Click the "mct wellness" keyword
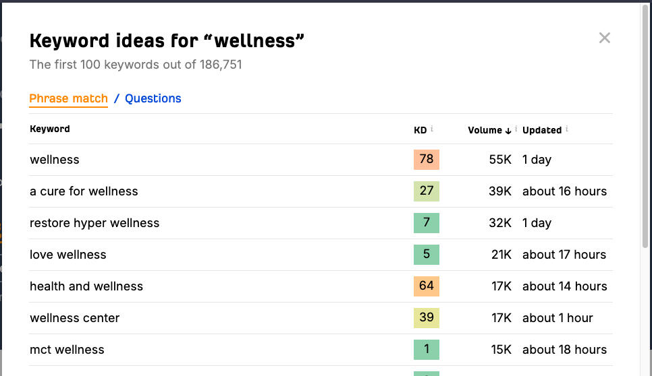This screenshot has height=376, width=652. point(67,350)
